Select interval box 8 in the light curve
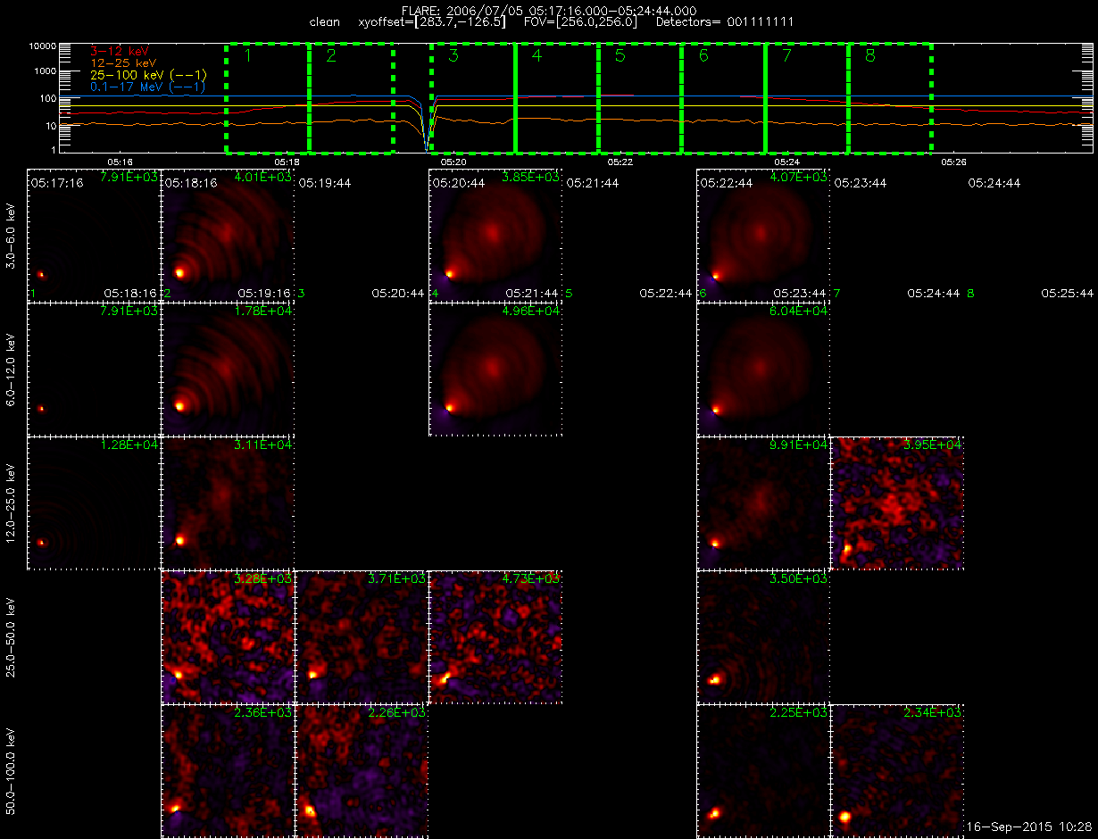 (890, 97)
